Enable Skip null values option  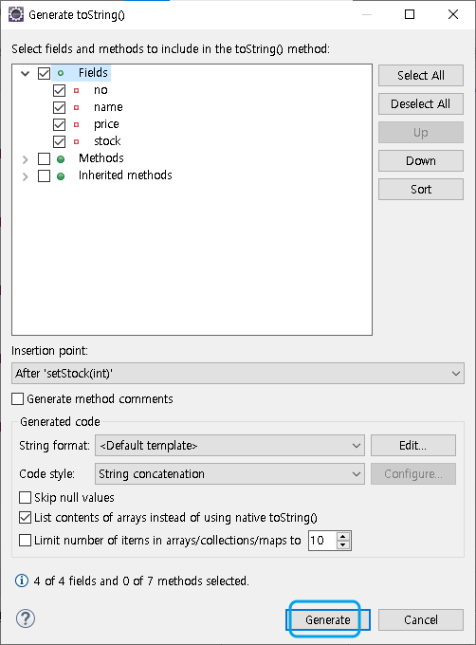pyautogui.click(x=25, y=498)
